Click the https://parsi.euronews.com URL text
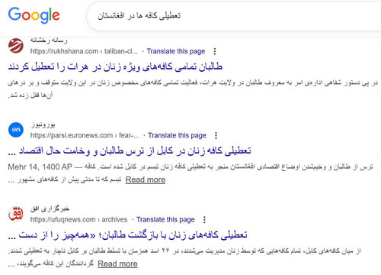 [85, 135]
